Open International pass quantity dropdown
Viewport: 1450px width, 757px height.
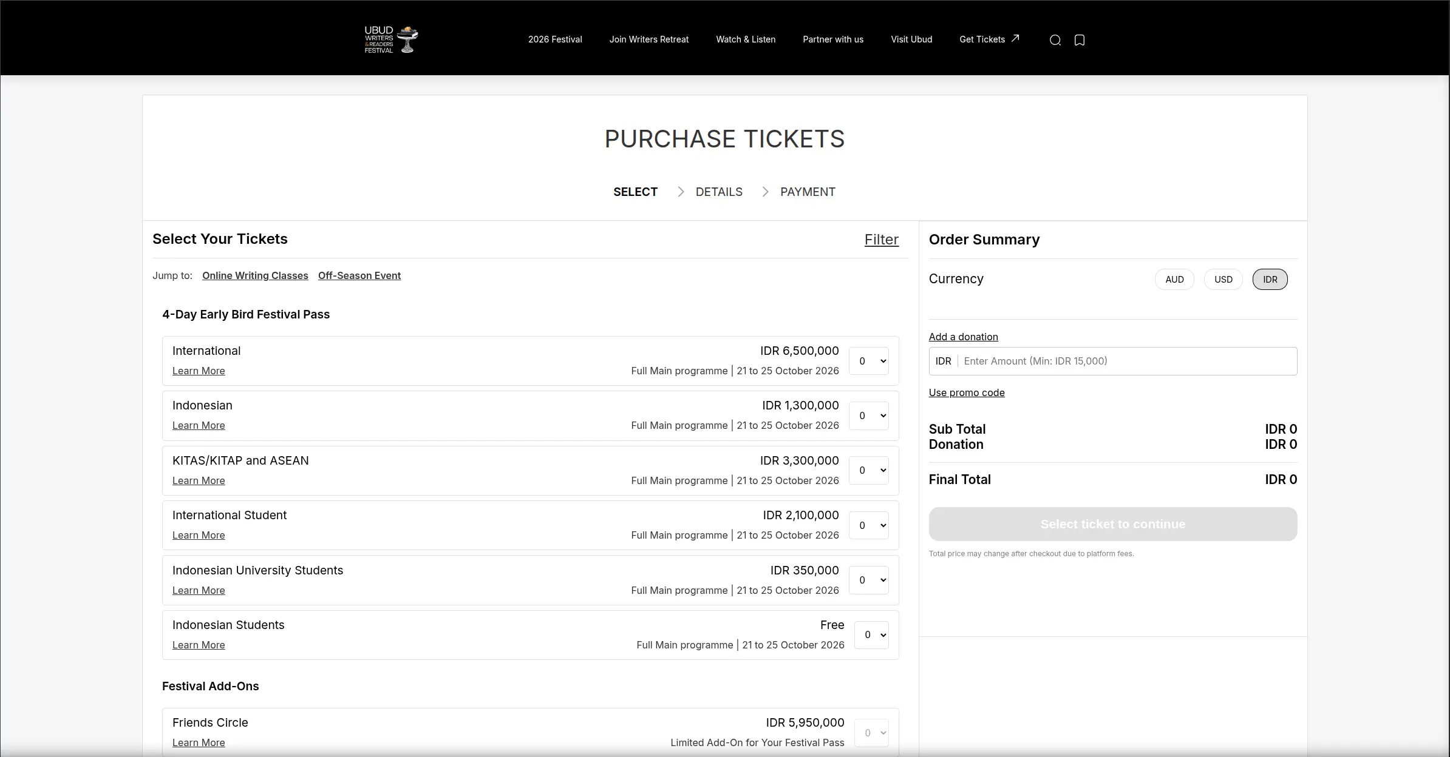tap(869, 361)
